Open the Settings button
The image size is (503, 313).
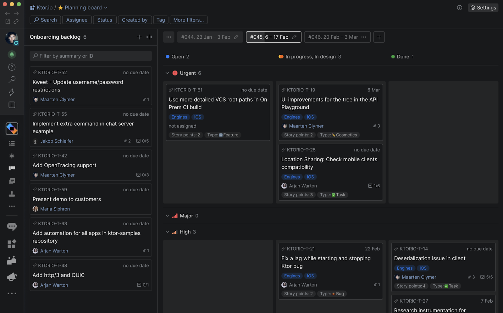[x=483, y=8]
